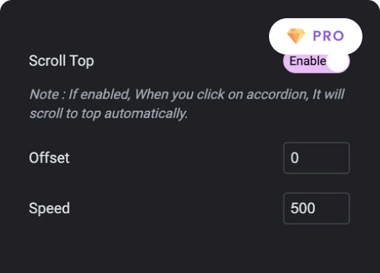Click the Enable text inside the toggle
Screen dimensions: 380x273
[308, 61]
